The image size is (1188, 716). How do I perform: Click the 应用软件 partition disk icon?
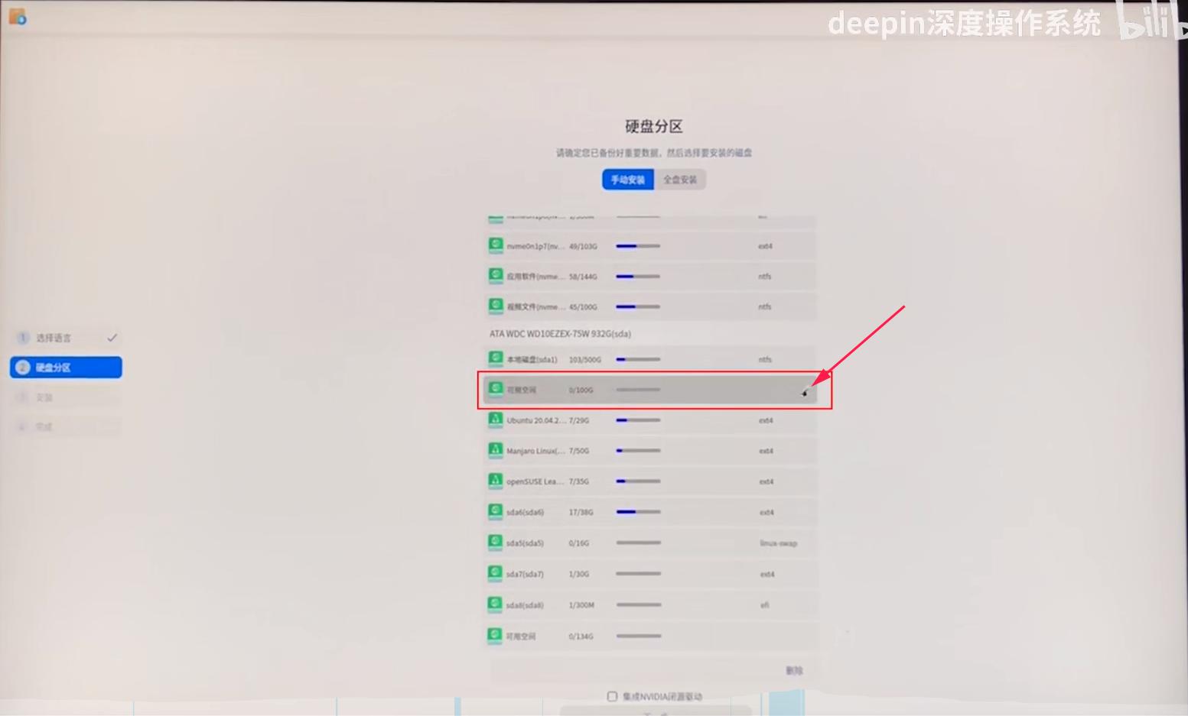point(496,276)
